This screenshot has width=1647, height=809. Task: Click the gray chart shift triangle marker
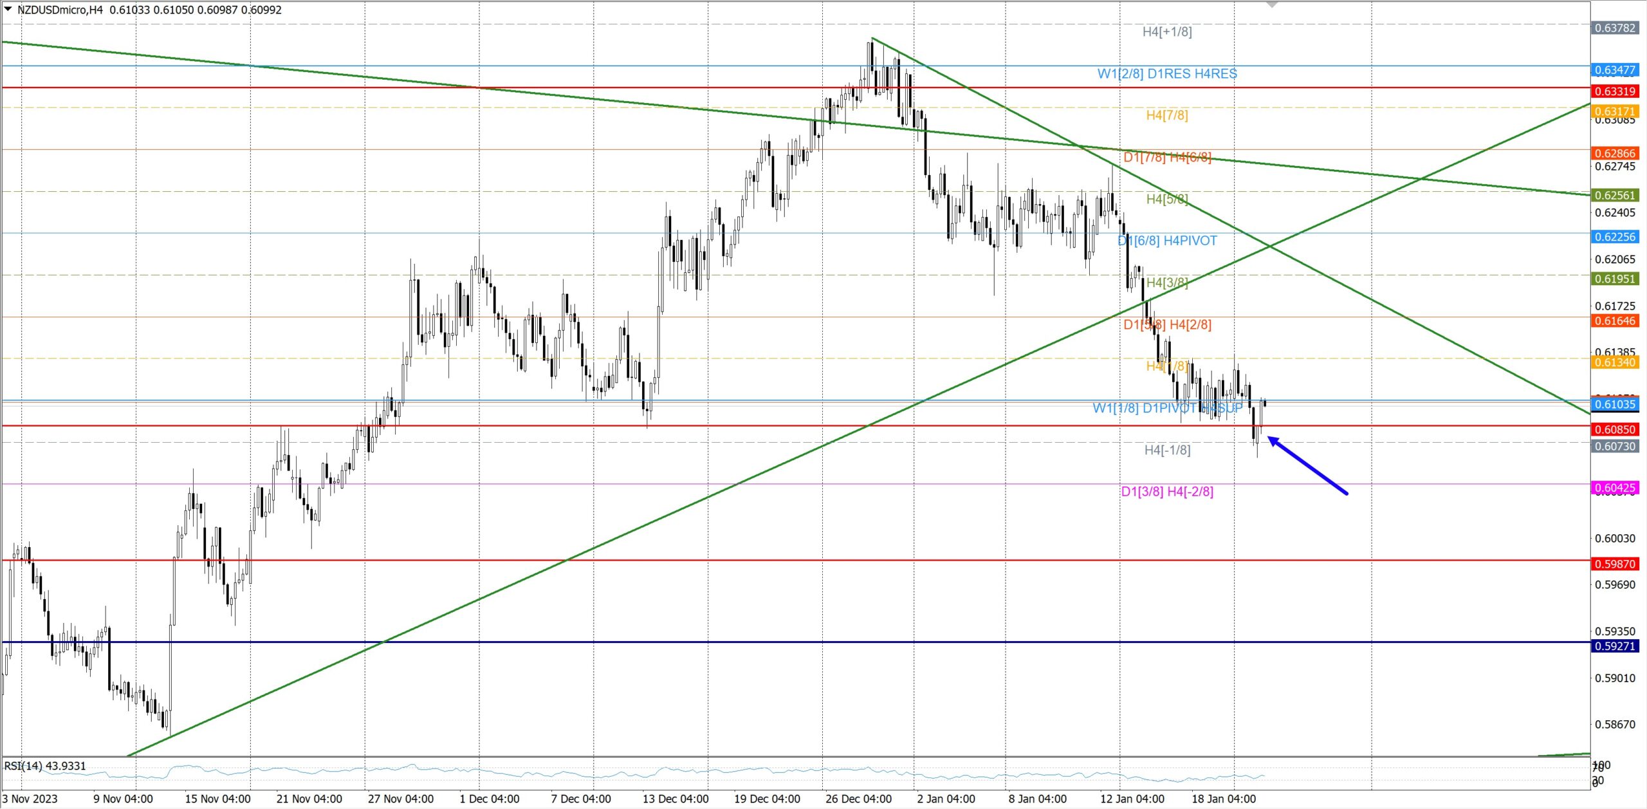coord(1271,5)
